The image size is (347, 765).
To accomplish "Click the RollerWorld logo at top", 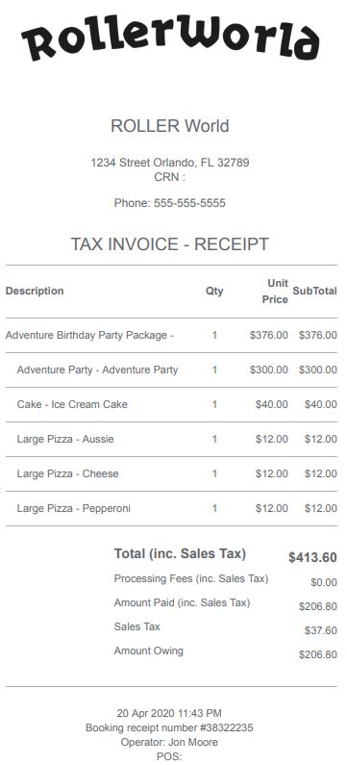I will [170, 38].
